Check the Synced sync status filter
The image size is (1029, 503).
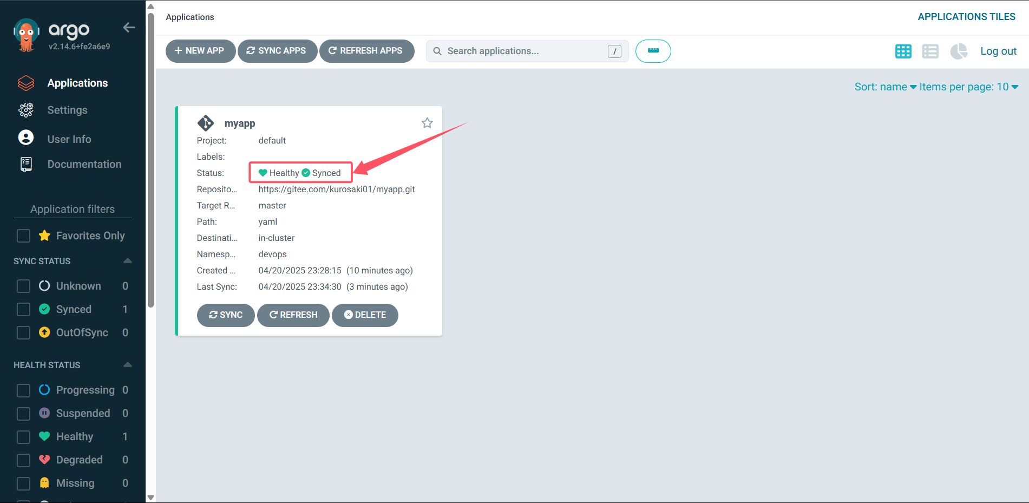pos(23,309)
